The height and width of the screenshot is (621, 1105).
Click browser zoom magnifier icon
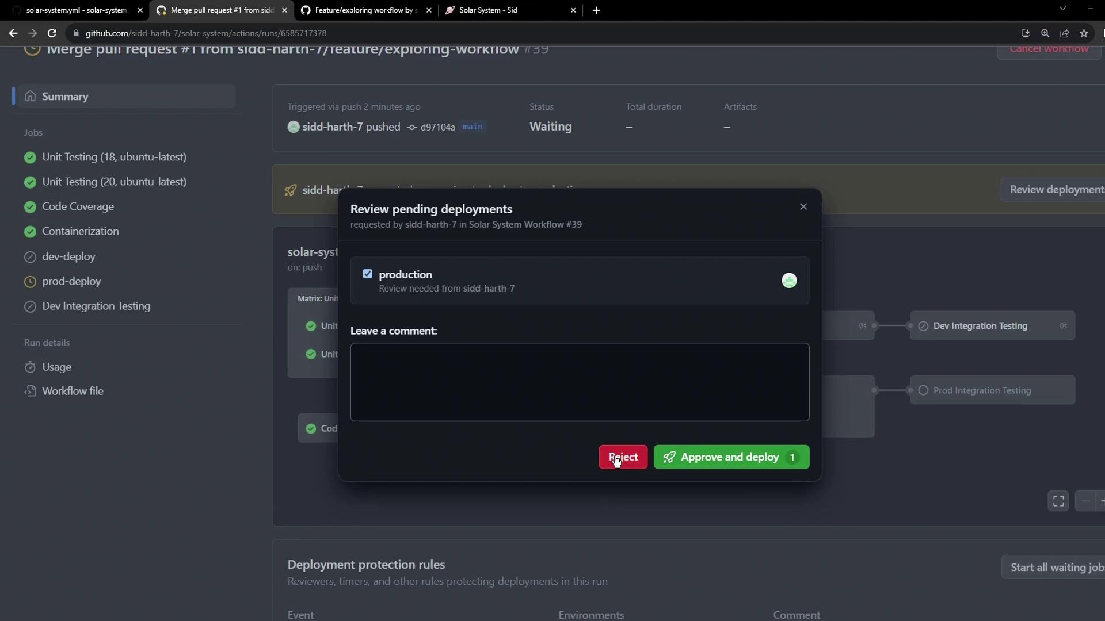tap(1045, 33)
